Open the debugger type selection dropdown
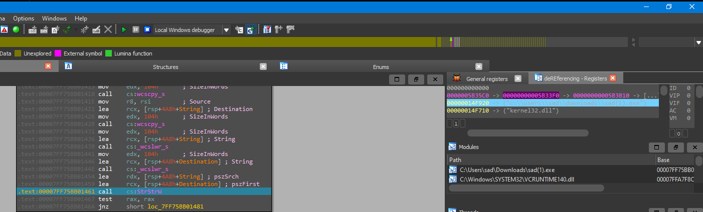Screen dimensions: 703x212 tap(226, 30)
